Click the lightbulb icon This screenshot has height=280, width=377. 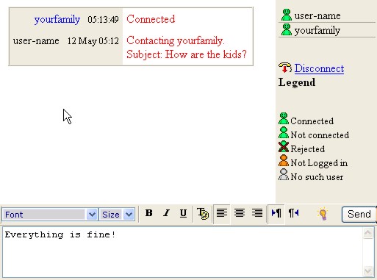coord(323,214)
